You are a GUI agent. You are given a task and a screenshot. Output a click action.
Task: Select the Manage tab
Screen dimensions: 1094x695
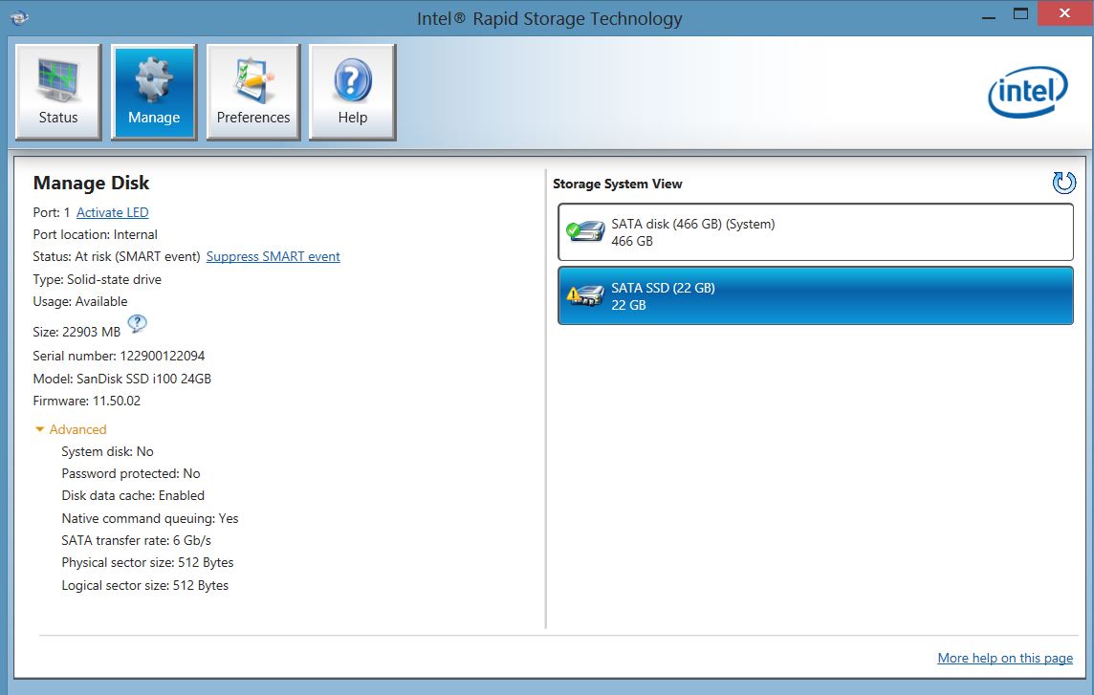(x=154, y=92)
